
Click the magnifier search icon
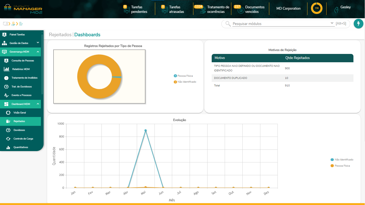[x=228, y=24]
